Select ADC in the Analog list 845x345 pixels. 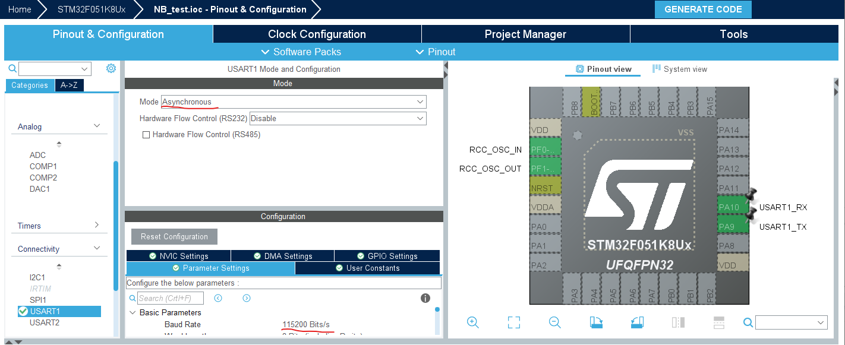coord(38,155)
